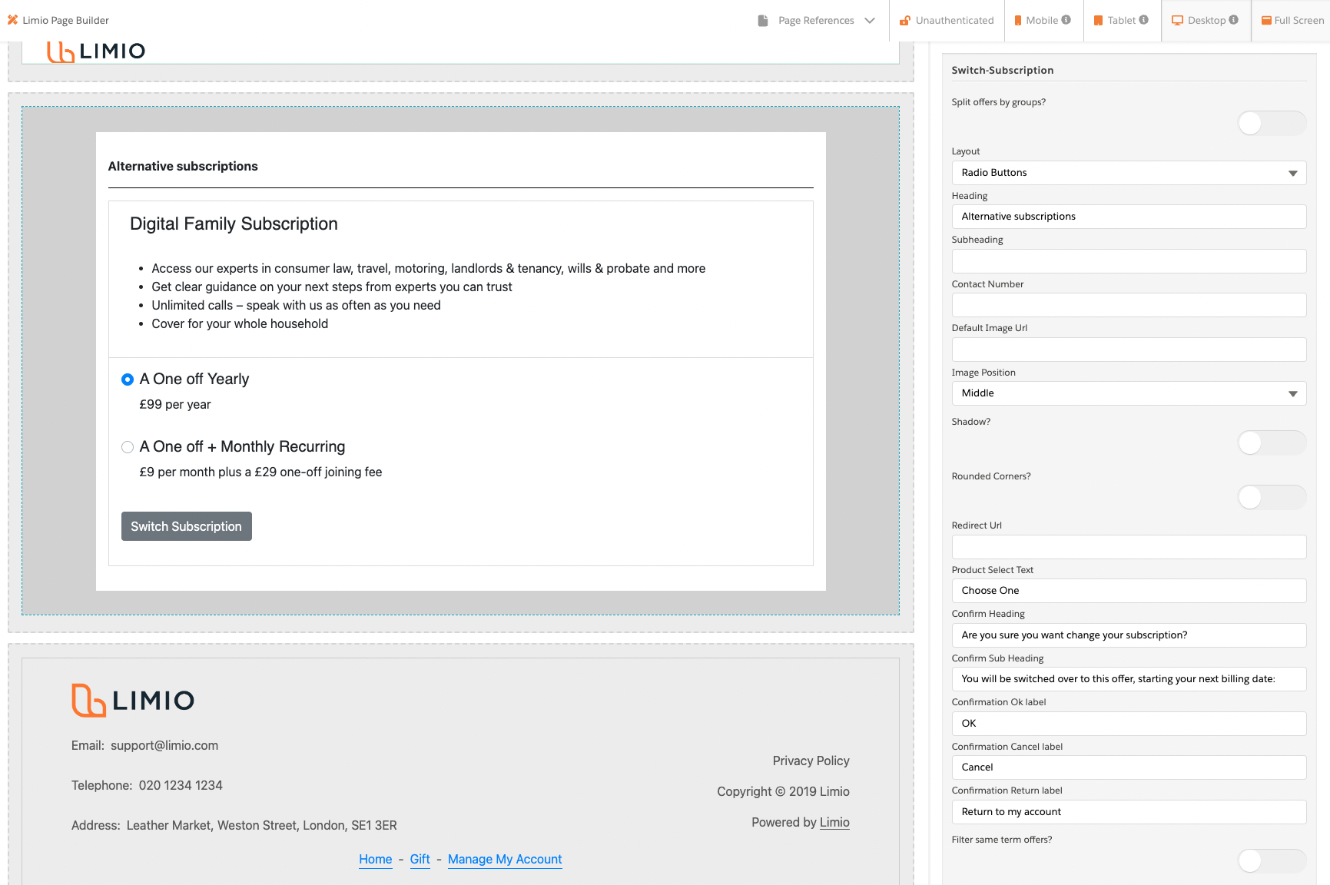
Task: Click the orange Limio logo in footer
Action: point(88,700)
